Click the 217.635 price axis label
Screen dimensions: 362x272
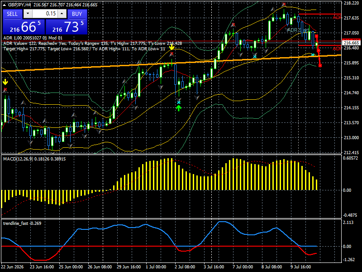tap(351, 18)
